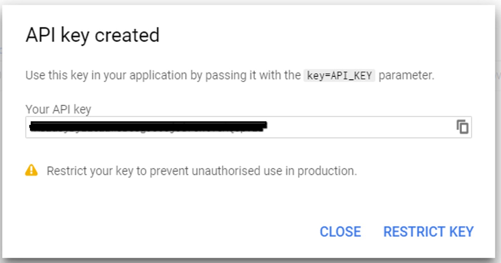Copy the API key using the copy icon

463,127
